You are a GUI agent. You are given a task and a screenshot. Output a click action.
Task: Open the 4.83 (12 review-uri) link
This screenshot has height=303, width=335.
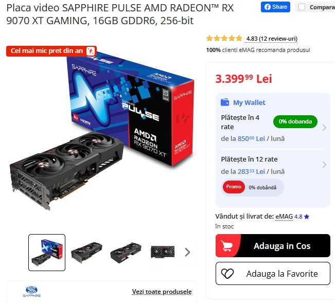(272, 39)
